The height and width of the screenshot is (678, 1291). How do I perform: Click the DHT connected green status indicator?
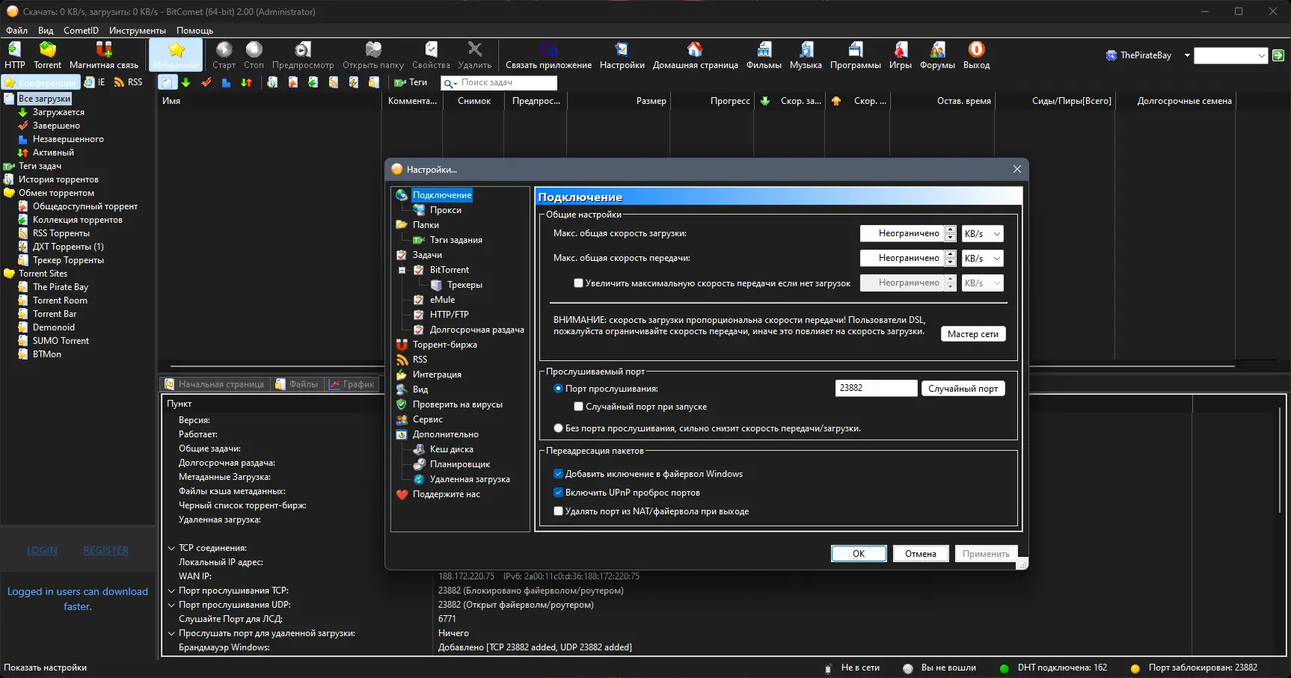click(x=1004, y=668)
